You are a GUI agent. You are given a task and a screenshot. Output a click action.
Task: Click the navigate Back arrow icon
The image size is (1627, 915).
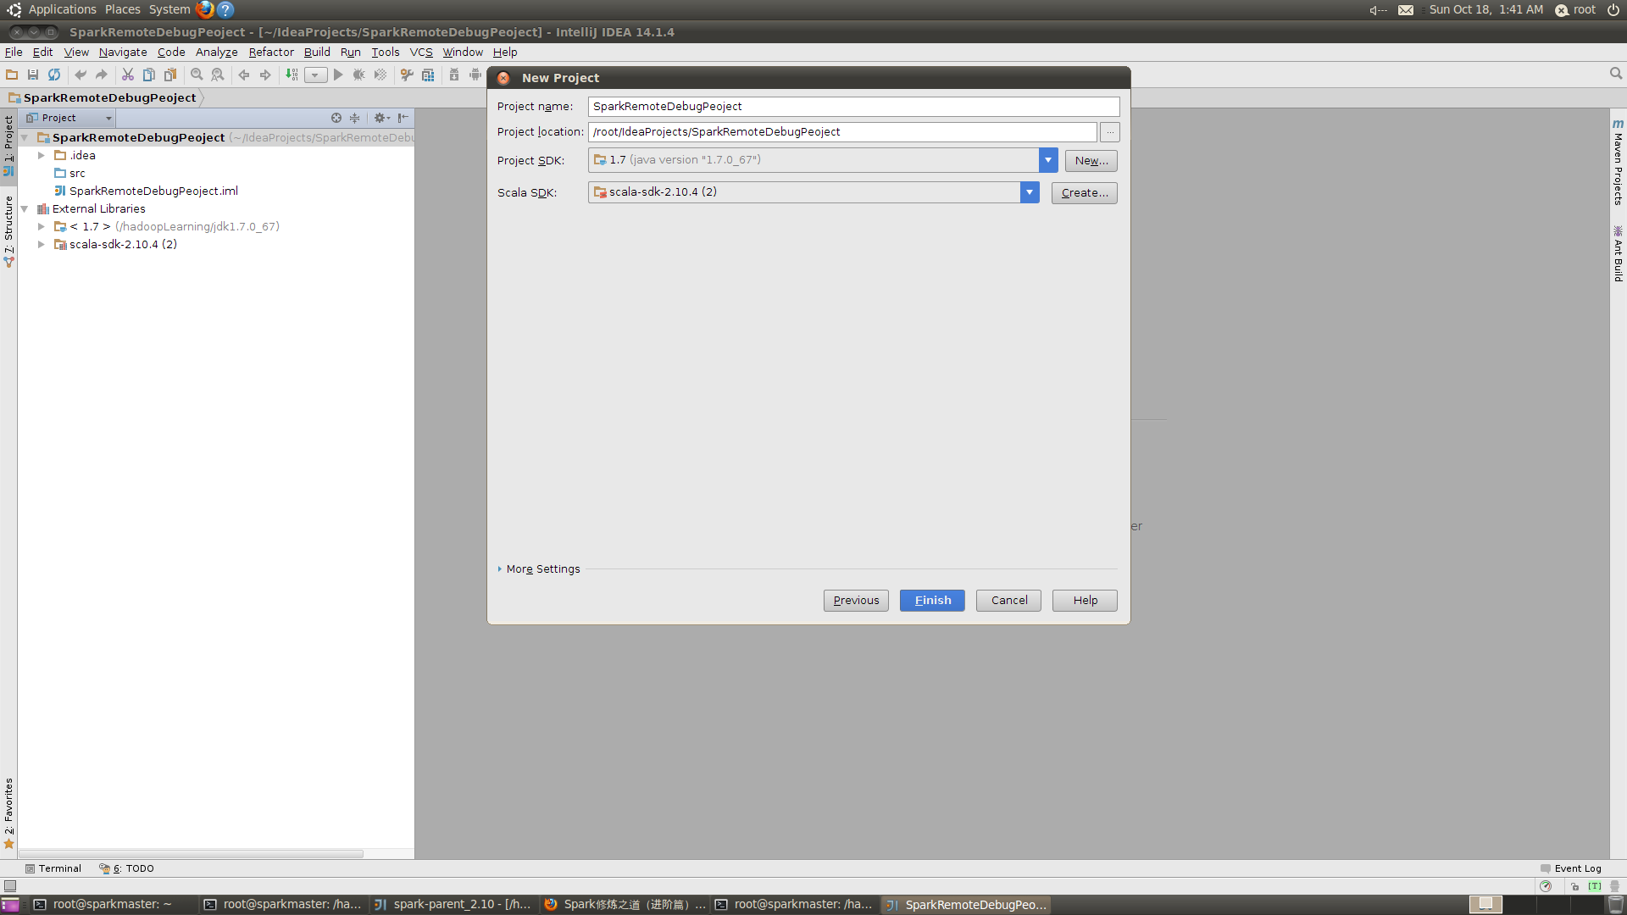pyautogui.click(x=244, y=75)
